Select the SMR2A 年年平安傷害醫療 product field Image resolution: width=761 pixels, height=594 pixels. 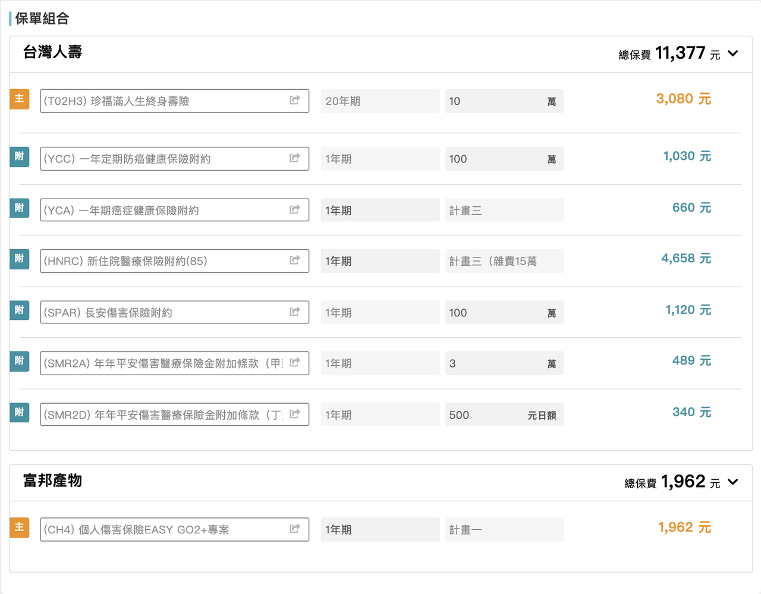175,363
